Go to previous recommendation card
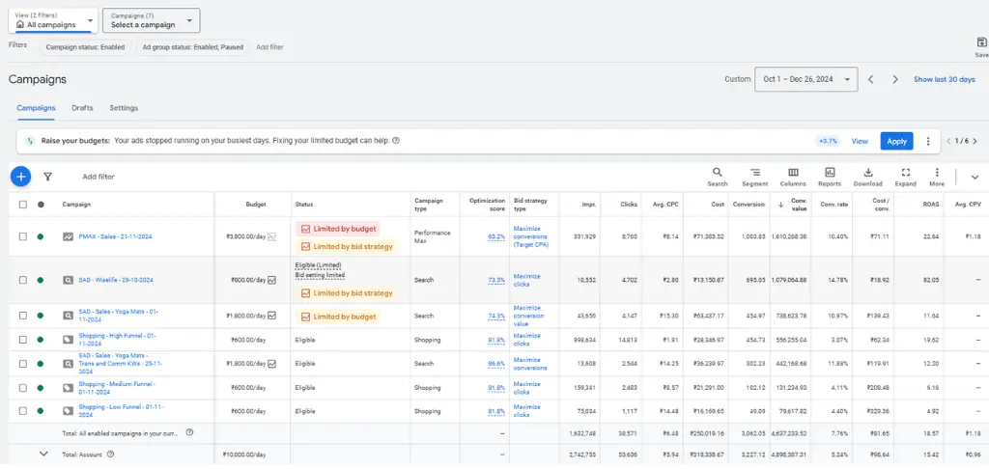The height and width of the screenshot is (469, 989). [949, 141]
